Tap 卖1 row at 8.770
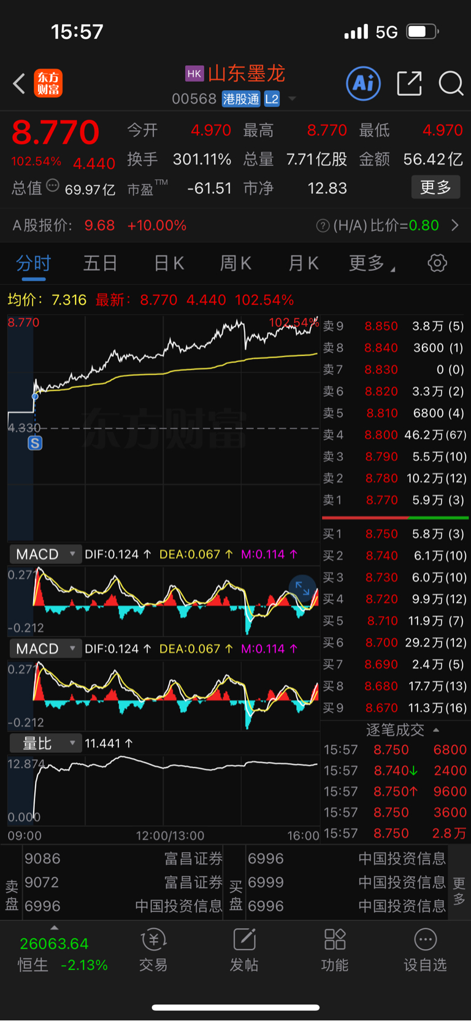 coord(394,500)
